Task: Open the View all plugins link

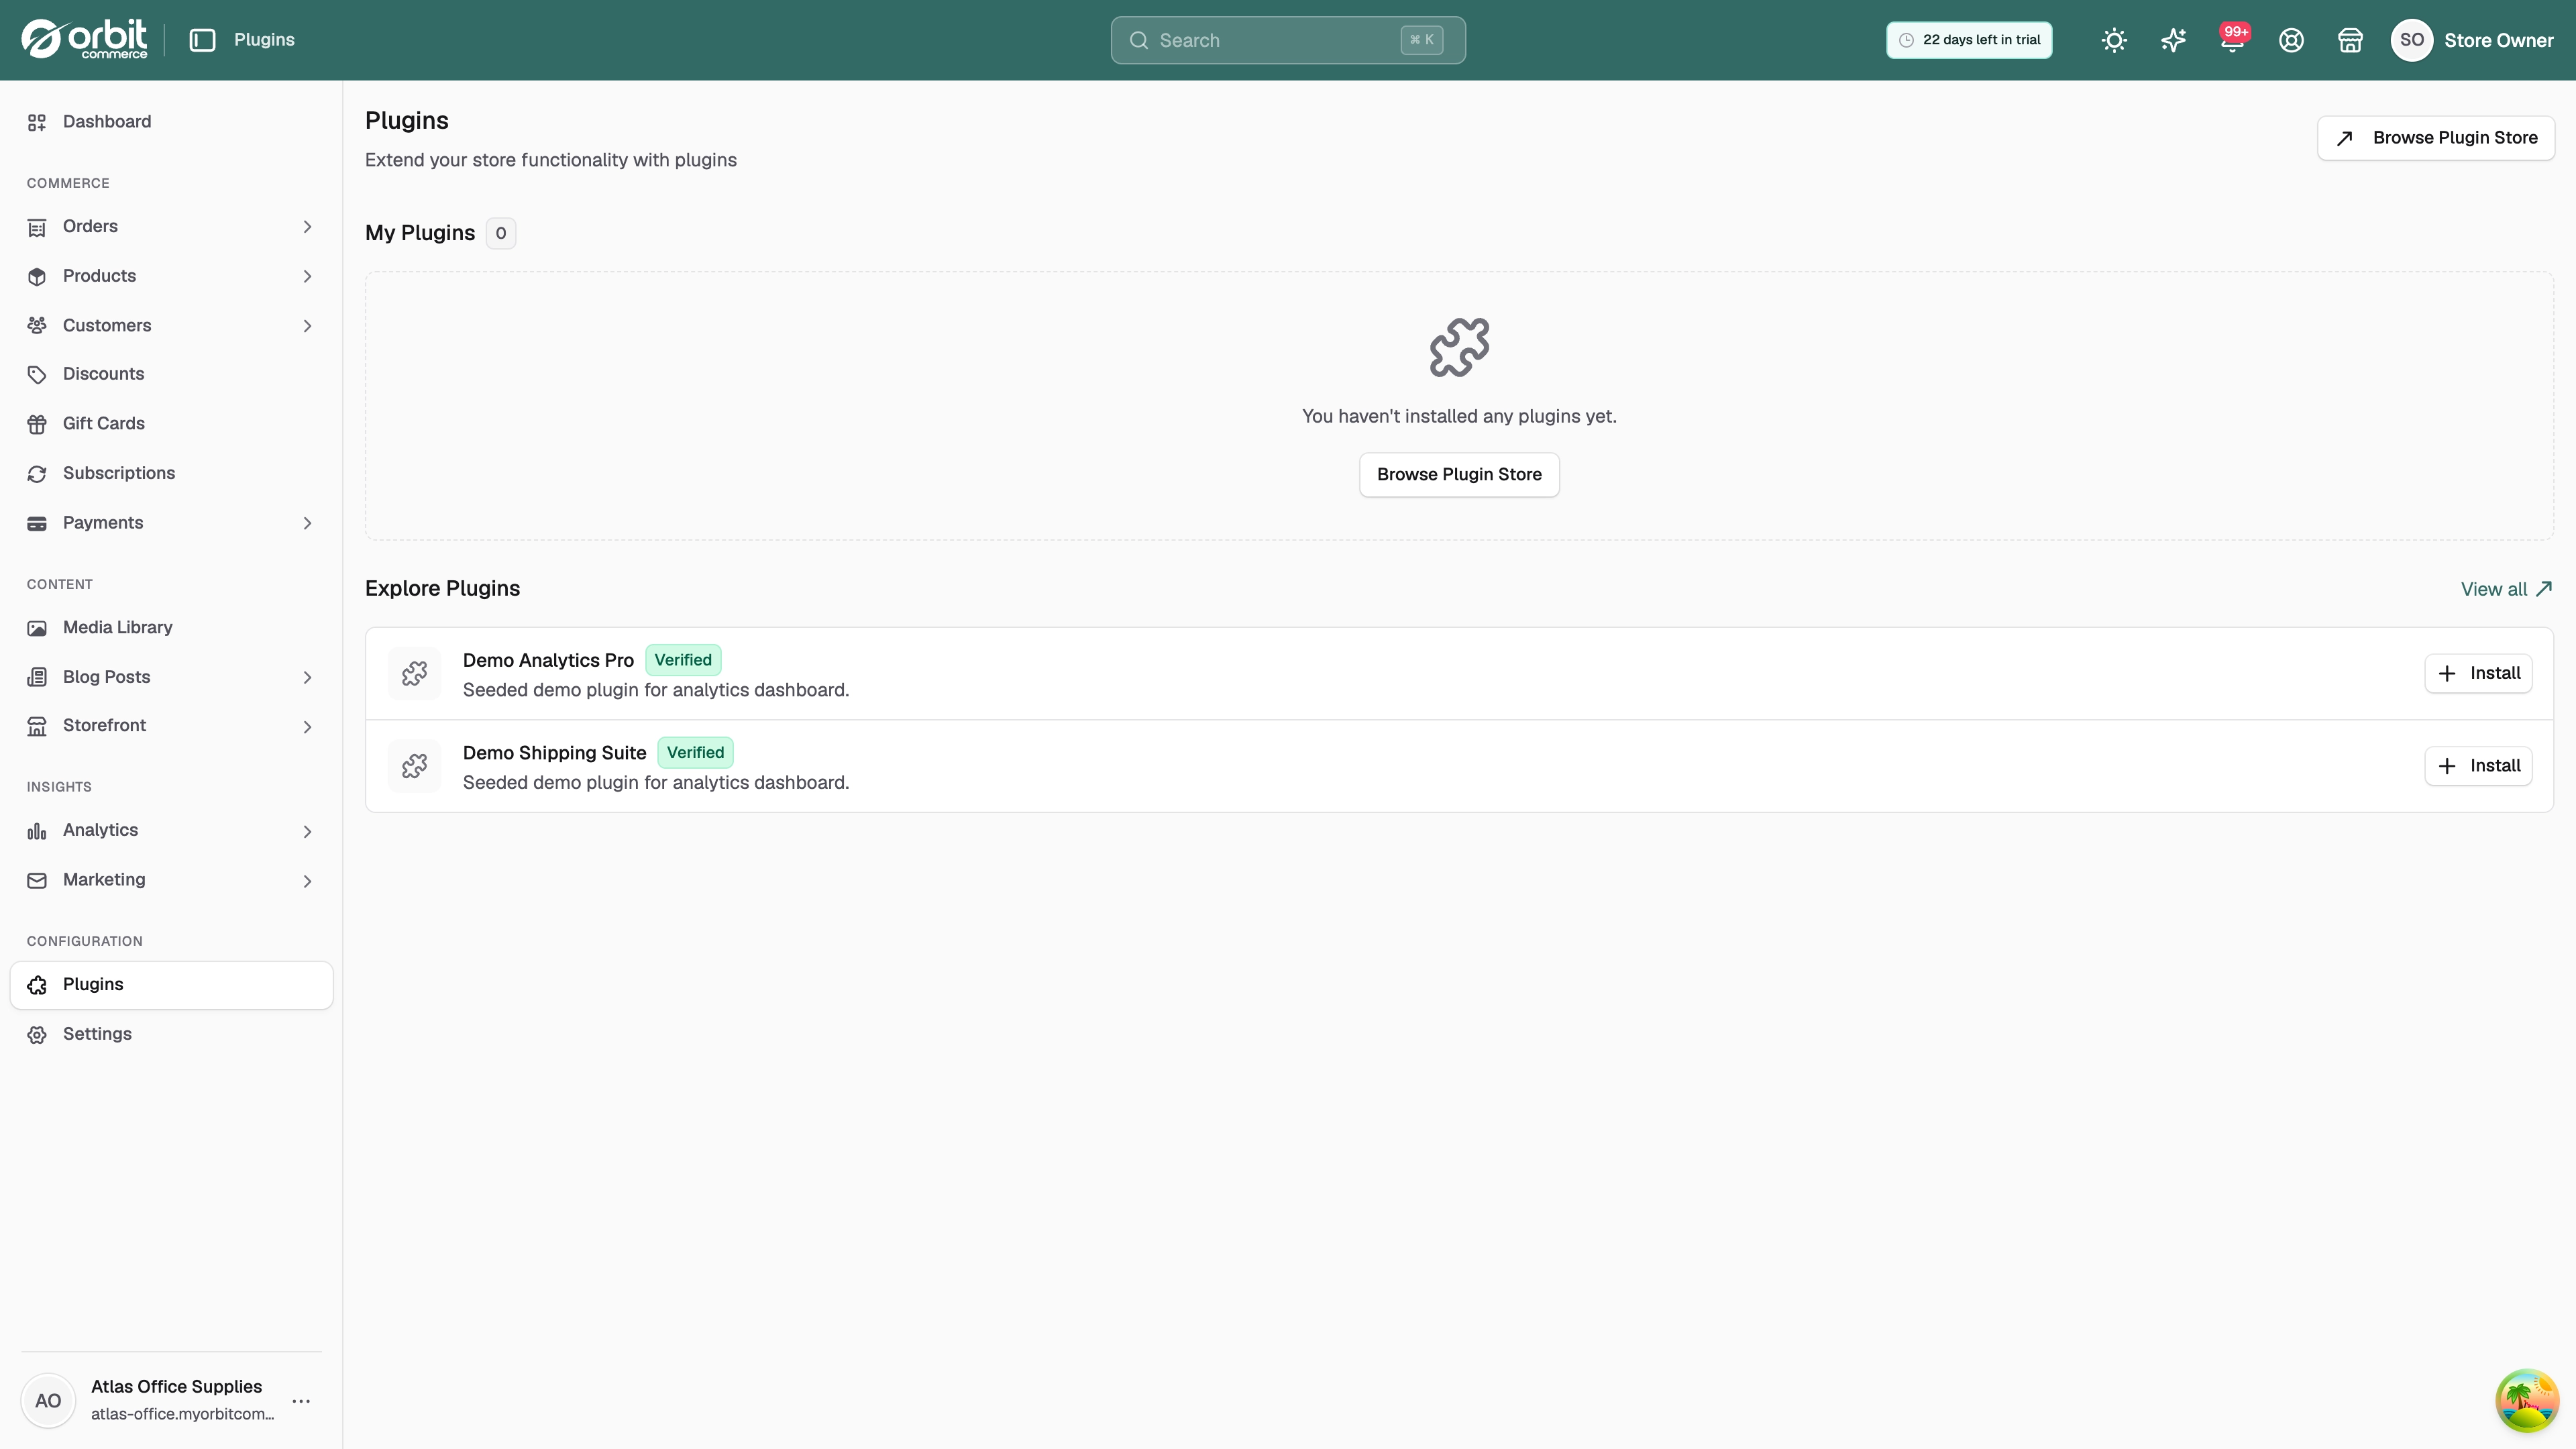Action: coord(2507,589)
